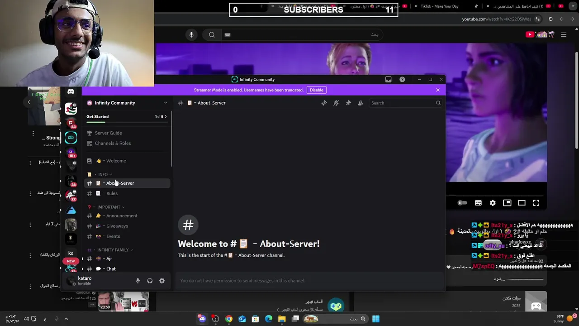
Task: Open YouTube hamburger guide menu
Action: pos(564,34)
